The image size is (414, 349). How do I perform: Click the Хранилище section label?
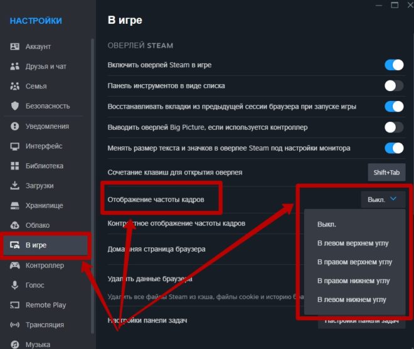(45, 205)
